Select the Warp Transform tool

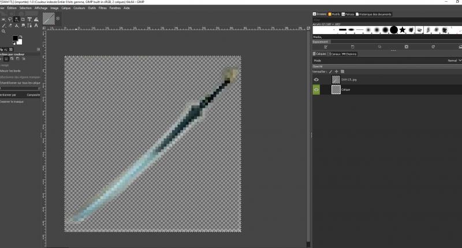click(36, 20)
